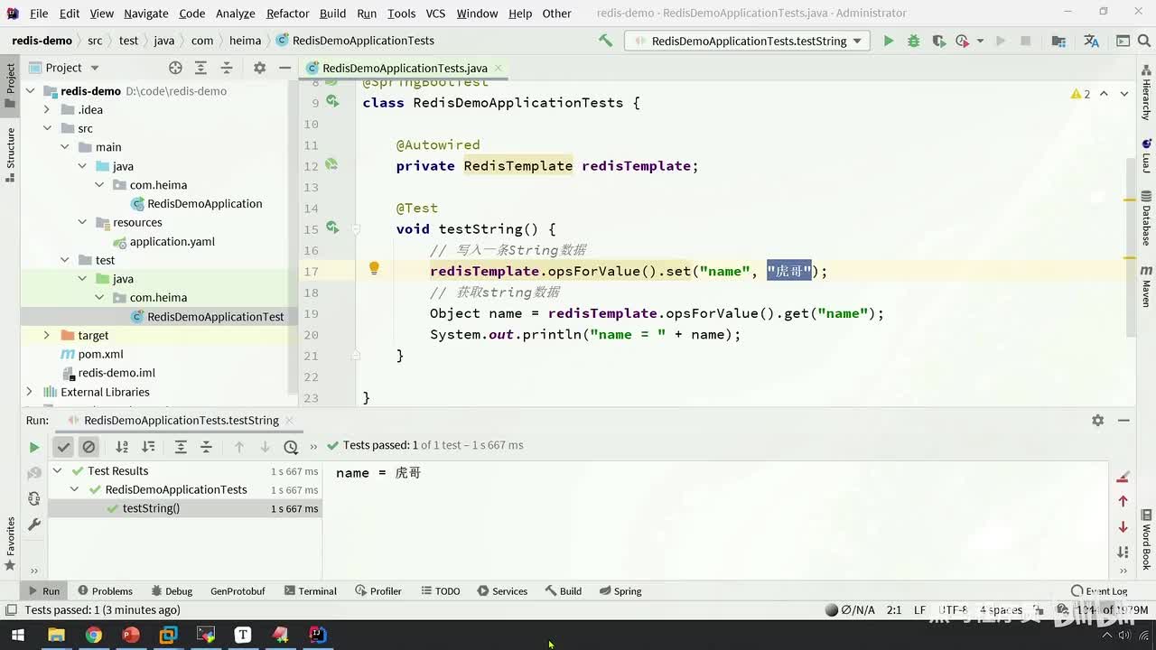Click the UTF-8 encoding in the status bar
The image size is (1156, 650).
click(954, 610)
